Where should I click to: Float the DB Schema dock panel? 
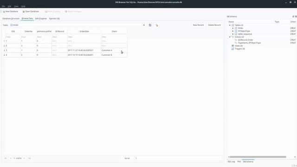pyautogui.click(x=293, y=17)
